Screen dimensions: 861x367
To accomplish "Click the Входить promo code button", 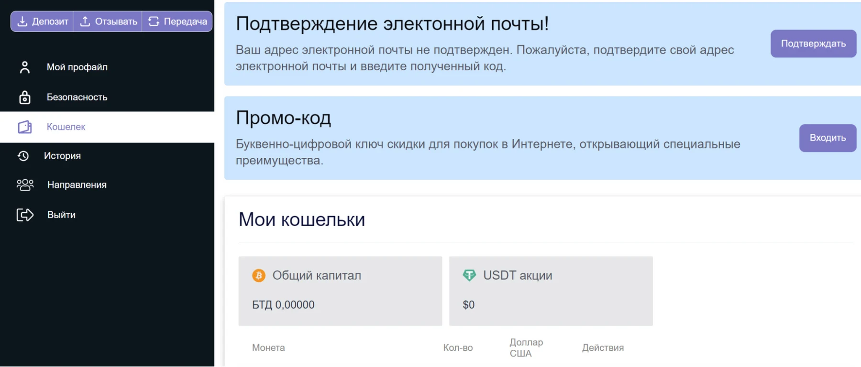I will coord(828,138).
